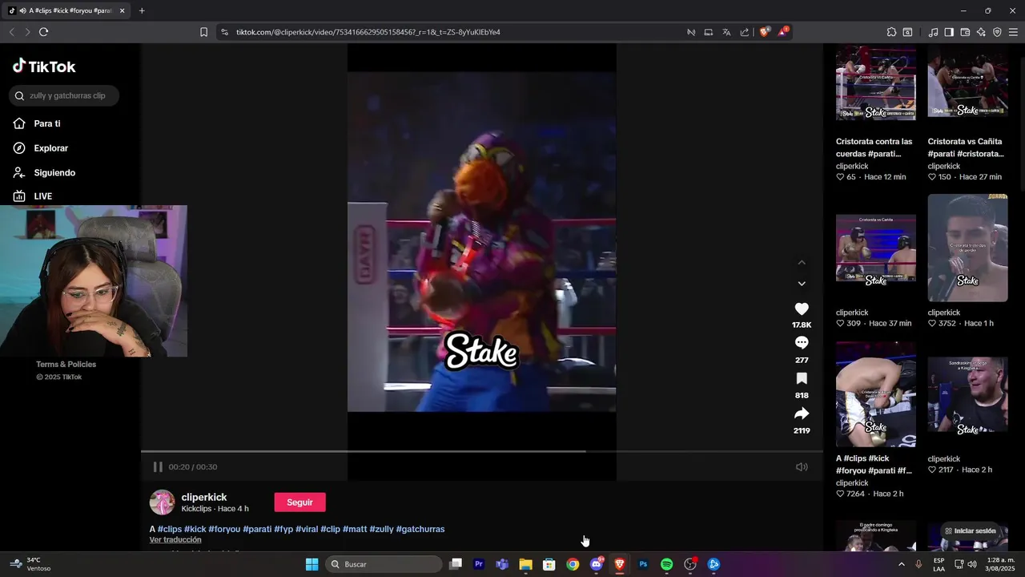Open Premiere Pro from taskbar
Image resolution: width=1025 pixels, height=577 pixels.
[x=479, y=564]
